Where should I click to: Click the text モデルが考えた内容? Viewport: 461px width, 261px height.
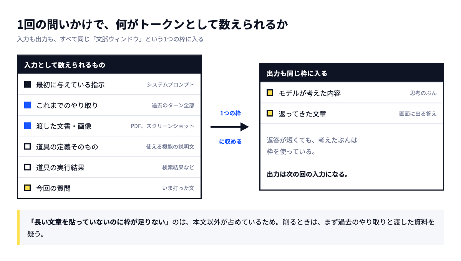pyautogui.click(x=310, y=93)
